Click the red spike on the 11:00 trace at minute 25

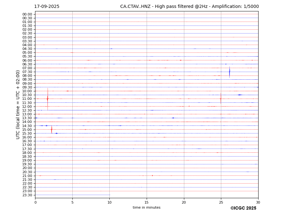[221, 98]
